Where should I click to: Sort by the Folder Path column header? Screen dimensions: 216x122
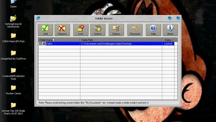[121, 40]
